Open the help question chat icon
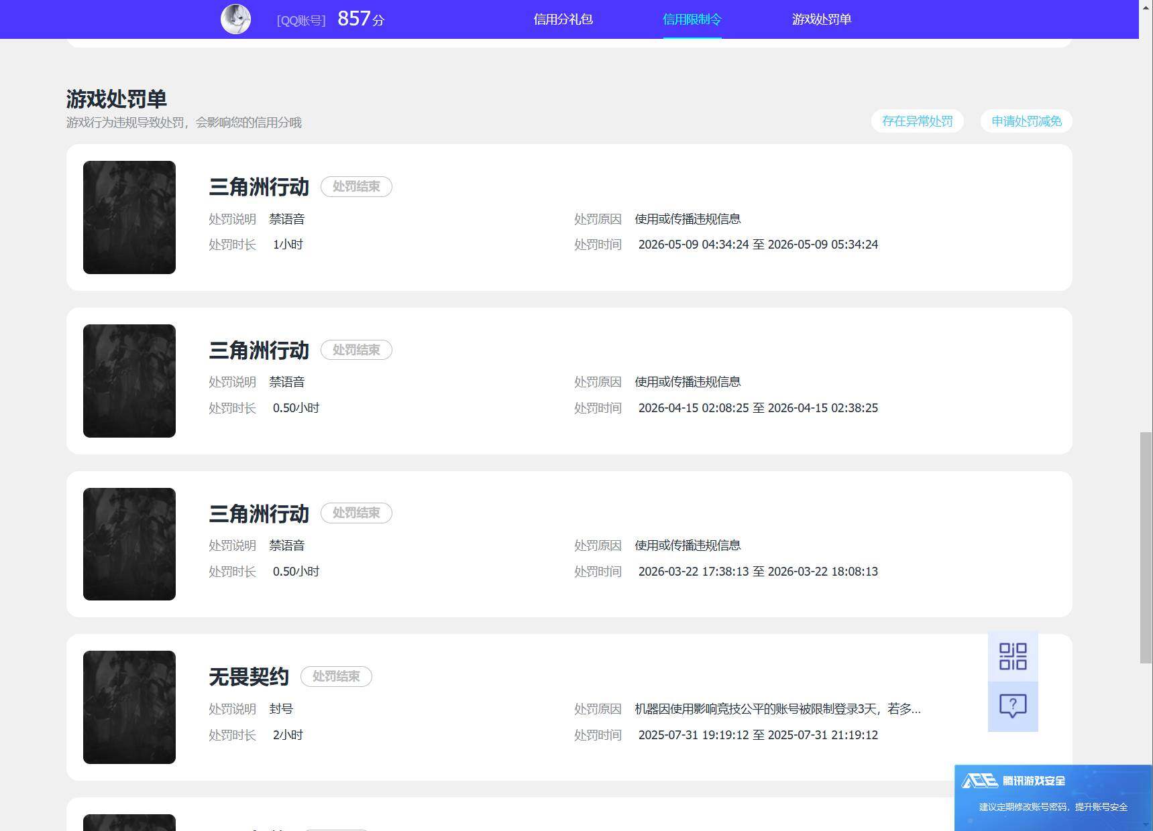1153x831 pixels. (1013, 706)
